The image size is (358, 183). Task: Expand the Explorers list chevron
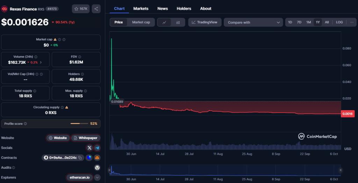coord(97,177)
